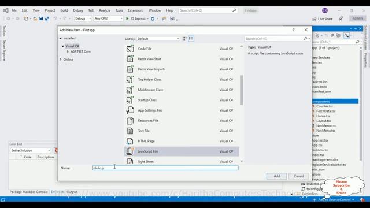
Task: Click the Live Share icon
Action: click(x=314, y=19)
